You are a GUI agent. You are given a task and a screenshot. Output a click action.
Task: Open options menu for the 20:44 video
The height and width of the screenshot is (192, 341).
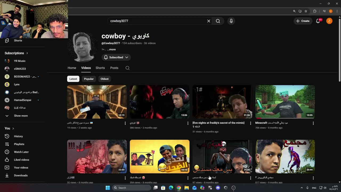click(313, 178)
